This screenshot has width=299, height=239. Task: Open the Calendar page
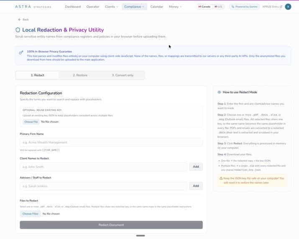coord(156,7)
